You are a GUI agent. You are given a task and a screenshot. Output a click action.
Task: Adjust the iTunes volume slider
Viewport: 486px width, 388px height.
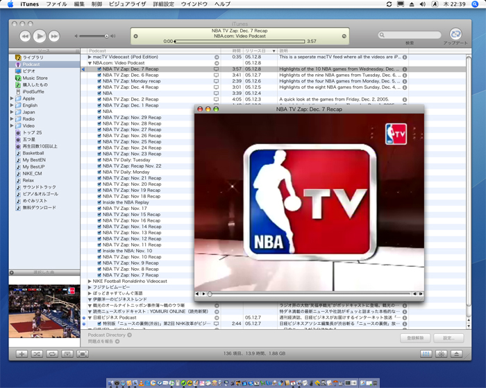pos(93,36)
